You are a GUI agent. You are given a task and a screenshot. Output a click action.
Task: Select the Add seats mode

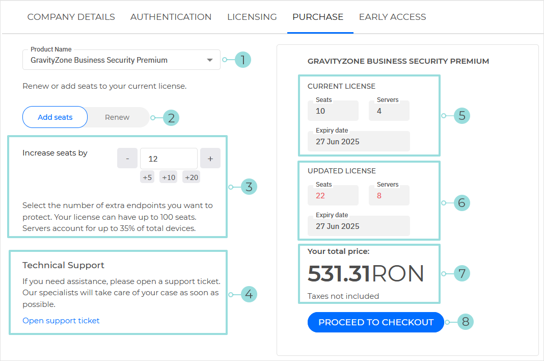pos(55,117)
